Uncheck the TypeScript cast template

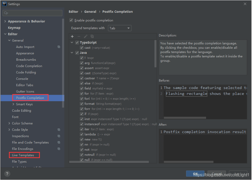pos(82,48)
